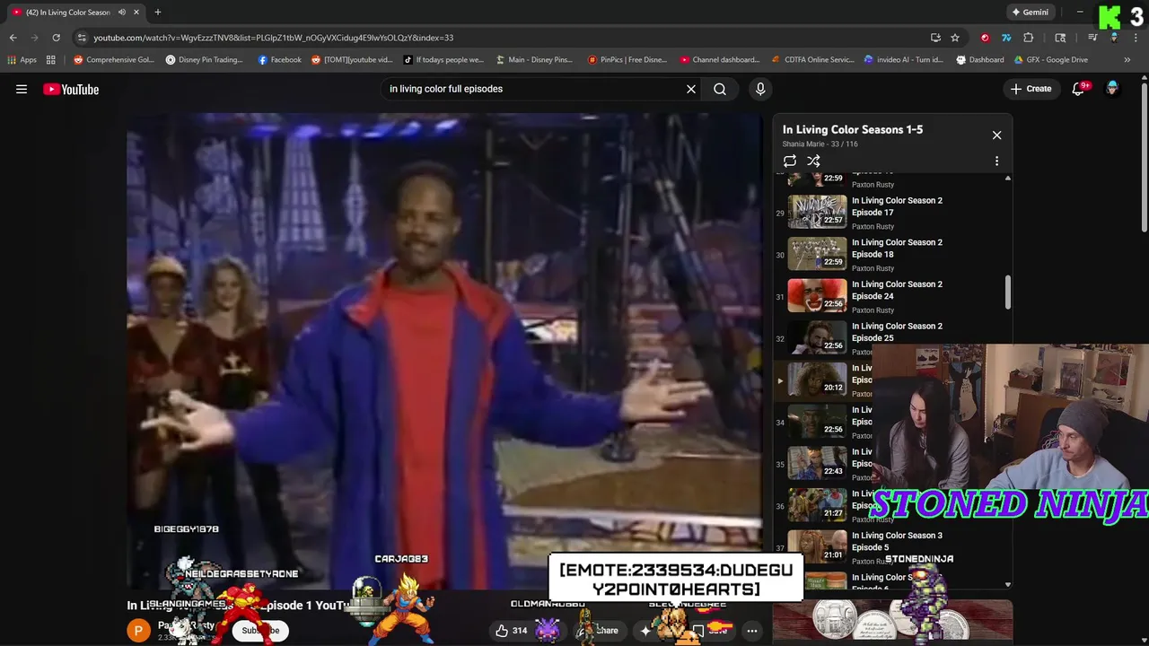The image size is (1149, 646).
Task: Click the playlist thumbnail with 21:27 duration
Action: tap(817, 505)
